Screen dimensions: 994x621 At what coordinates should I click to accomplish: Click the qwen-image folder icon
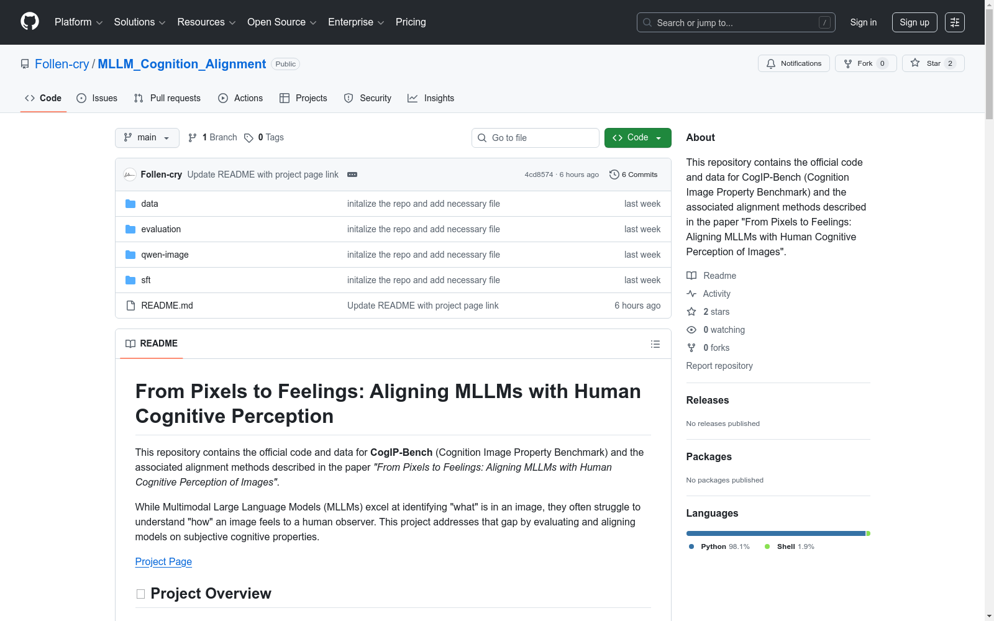tap(130, 255)
